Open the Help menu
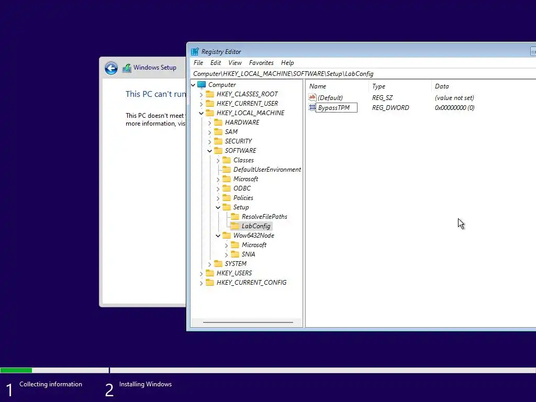Image resolution: width=536 pixels, height=402 pixels. tap(287, 63)
